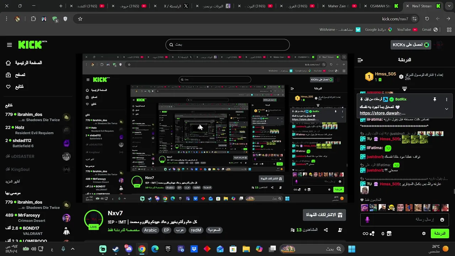Click the site info icon in the address bar

tap(414, 19)
